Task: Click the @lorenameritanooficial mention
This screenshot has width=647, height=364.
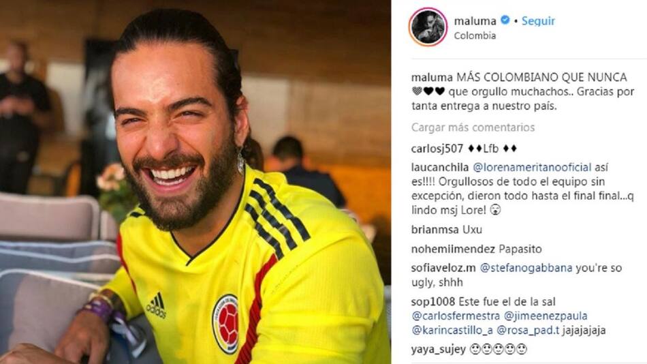Action: (532, 167)
